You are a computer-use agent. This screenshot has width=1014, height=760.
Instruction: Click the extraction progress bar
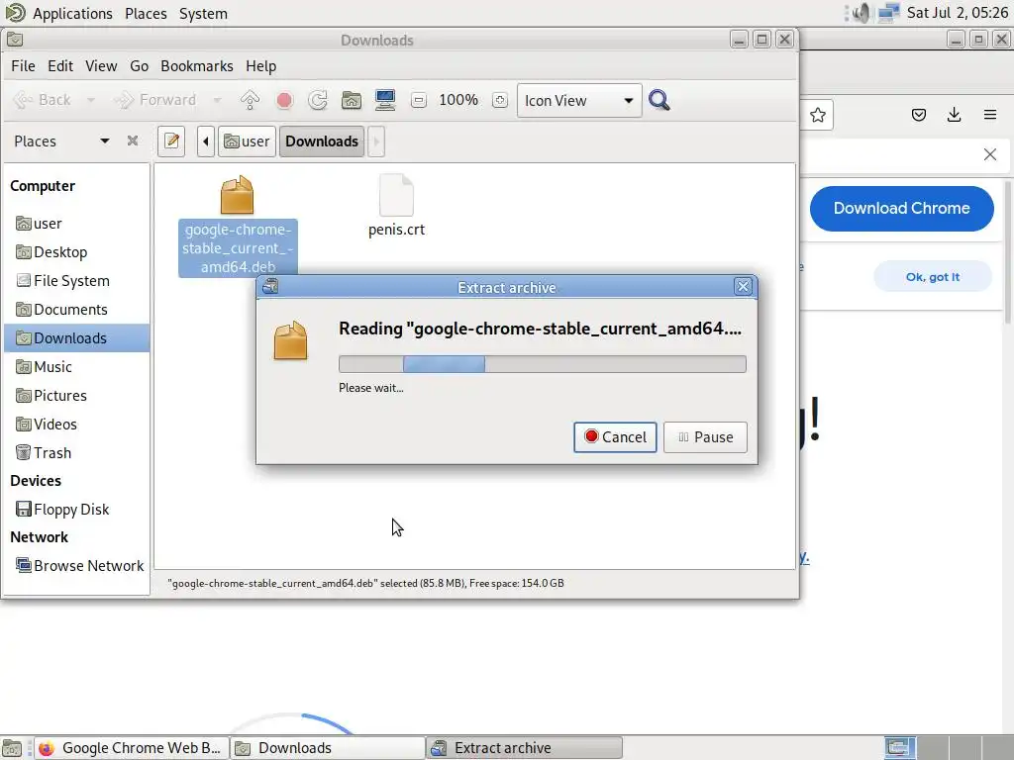click(x=542, y=364)
